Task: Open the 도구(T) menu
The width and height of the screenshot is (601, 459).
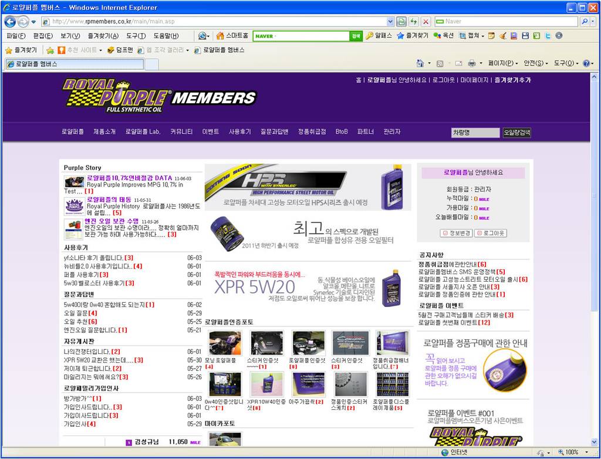Action: [136, 36]
